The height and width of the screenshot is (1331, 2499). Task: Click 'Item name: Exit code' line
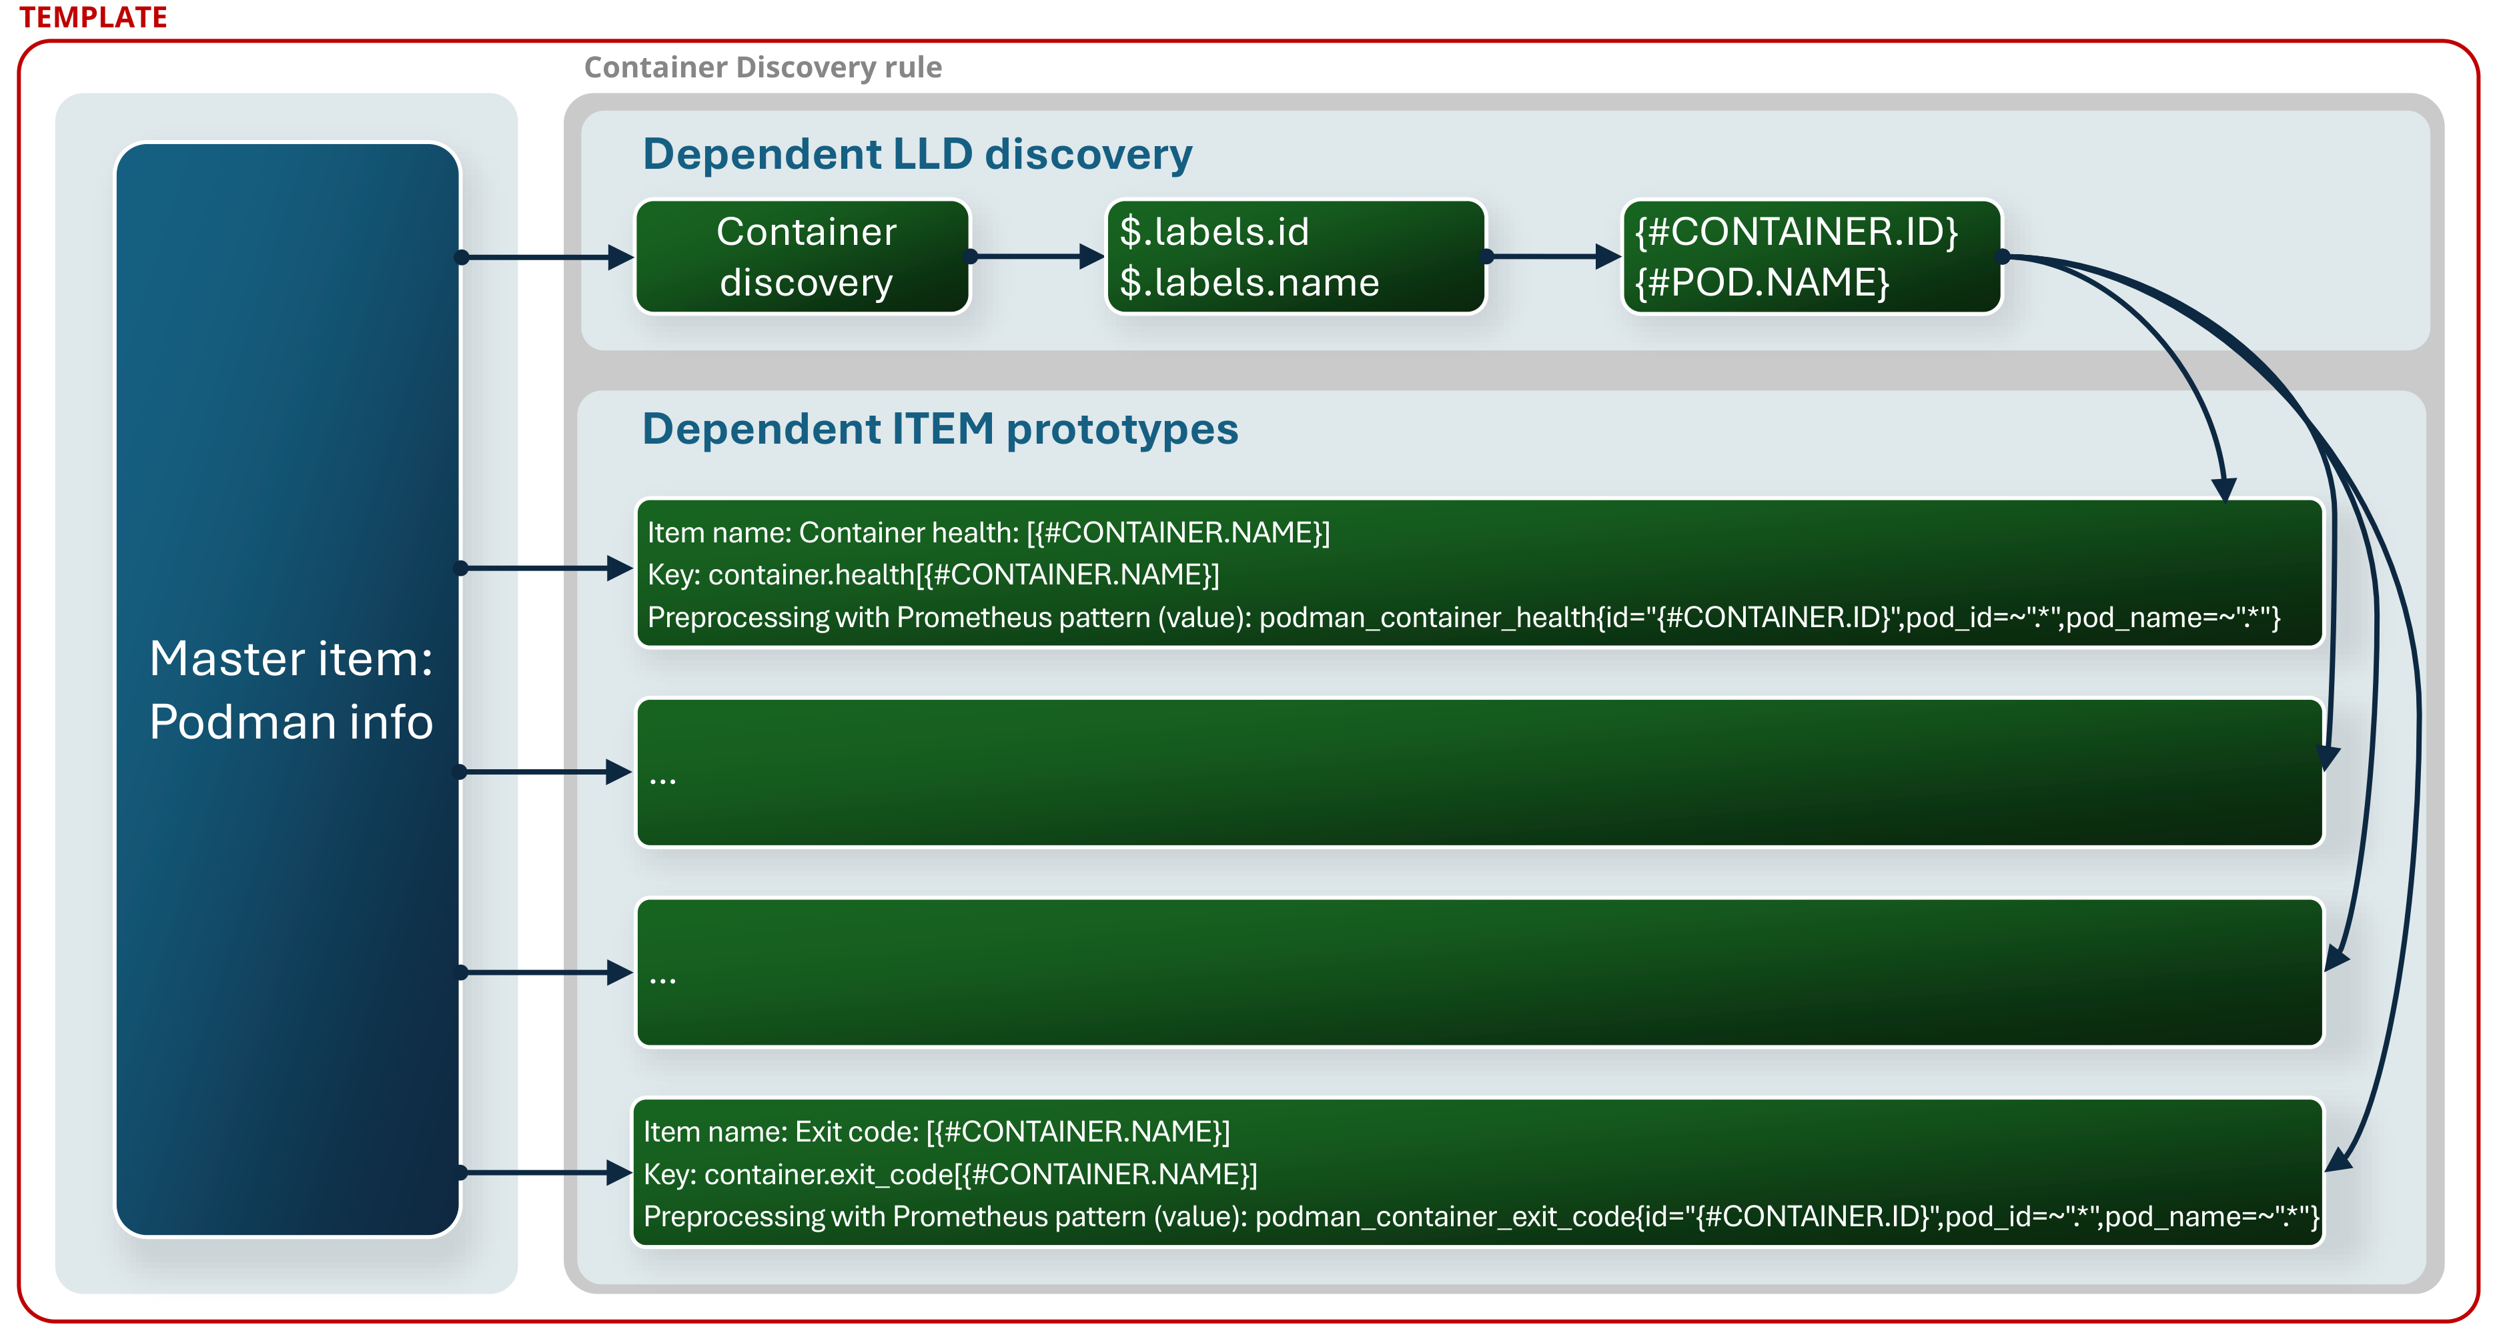coord(936,1132)
